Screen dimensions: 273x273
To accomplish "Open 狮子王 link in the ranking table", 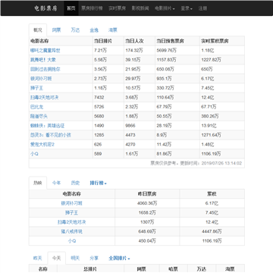I will coord(72,212).
